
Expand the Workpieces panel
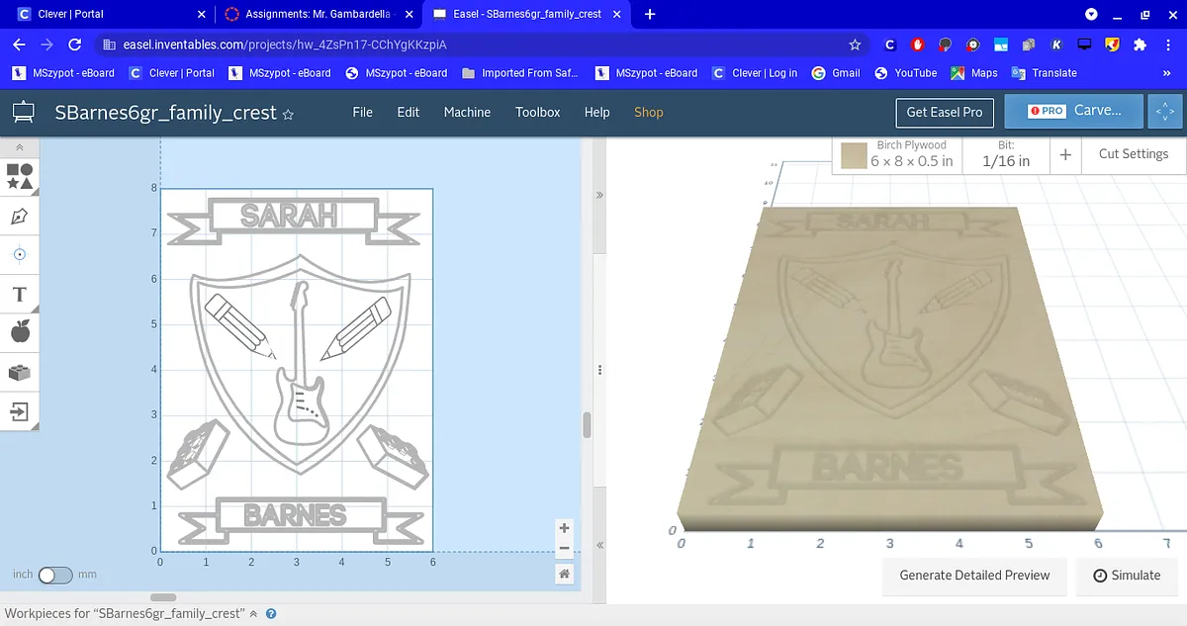(253, 613)
